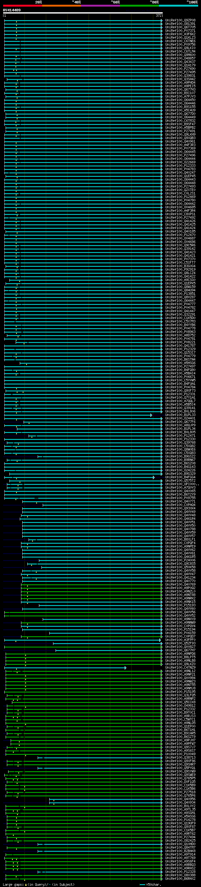The width and height of the screenshot is (201, 887).
Task: Select the UniRef100_P09756 label
Action: click(180, 44)
